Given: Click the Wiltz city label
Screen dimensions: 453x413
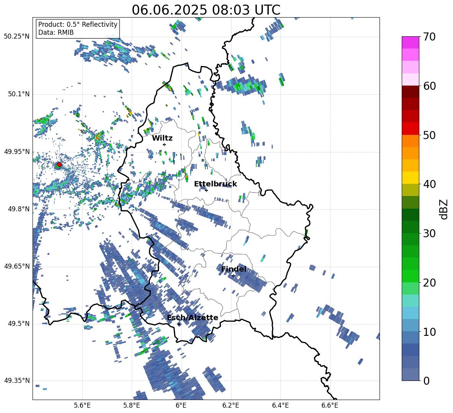Looking at the screenshot, I should (x=162, y=138).
